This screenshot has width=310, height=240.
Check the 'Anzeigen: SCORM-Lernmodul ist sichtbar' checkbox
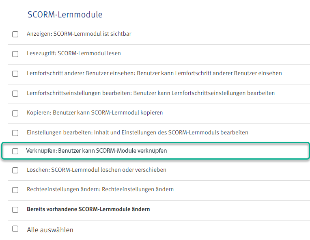tap(15, 35)
